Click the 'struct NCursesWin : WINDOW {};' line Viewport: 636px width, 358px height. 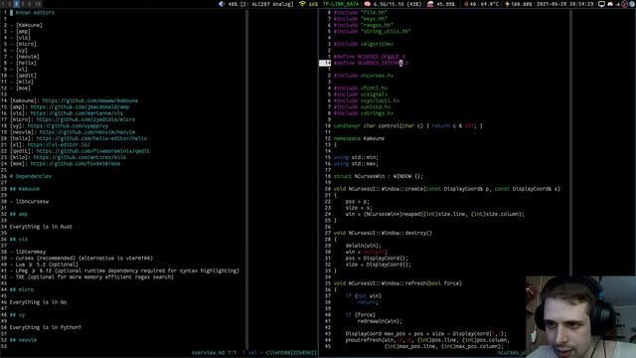click(x=378, y=176)
